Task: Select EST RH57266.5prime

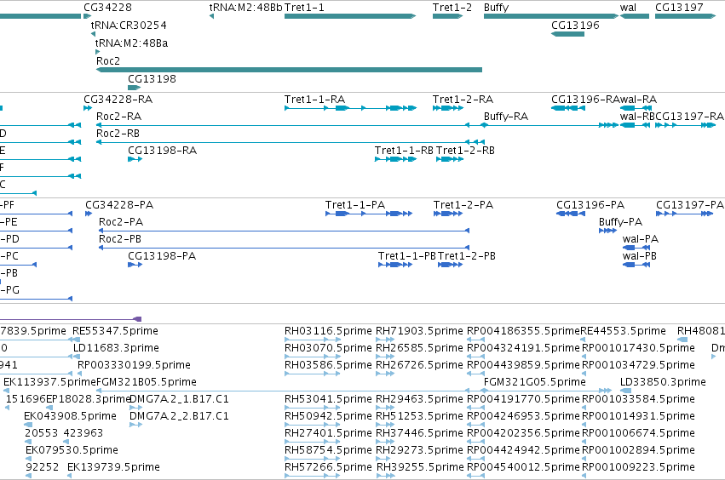Action: (x=328, y=467)
